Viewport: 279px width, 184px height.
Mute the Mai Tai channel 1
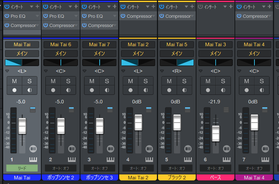14,81
